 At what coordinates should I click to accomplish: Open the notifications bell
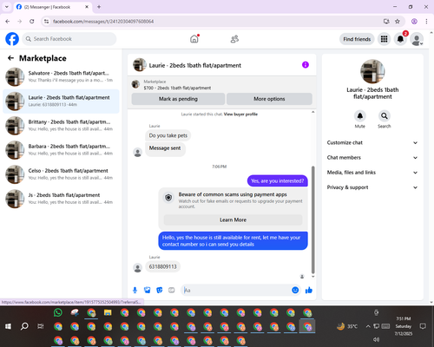pos(400,39)
